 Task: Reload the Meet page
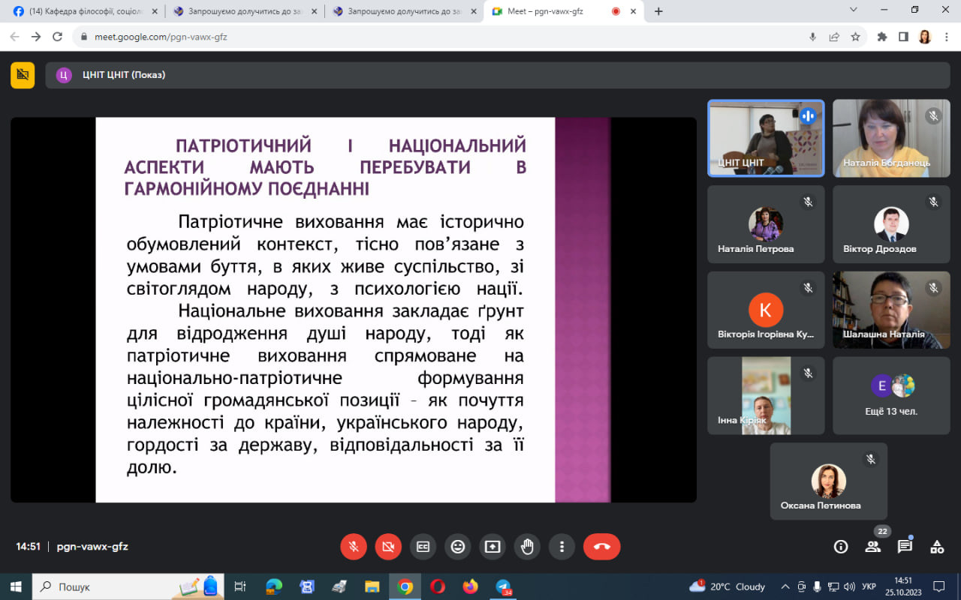point(58,37)
